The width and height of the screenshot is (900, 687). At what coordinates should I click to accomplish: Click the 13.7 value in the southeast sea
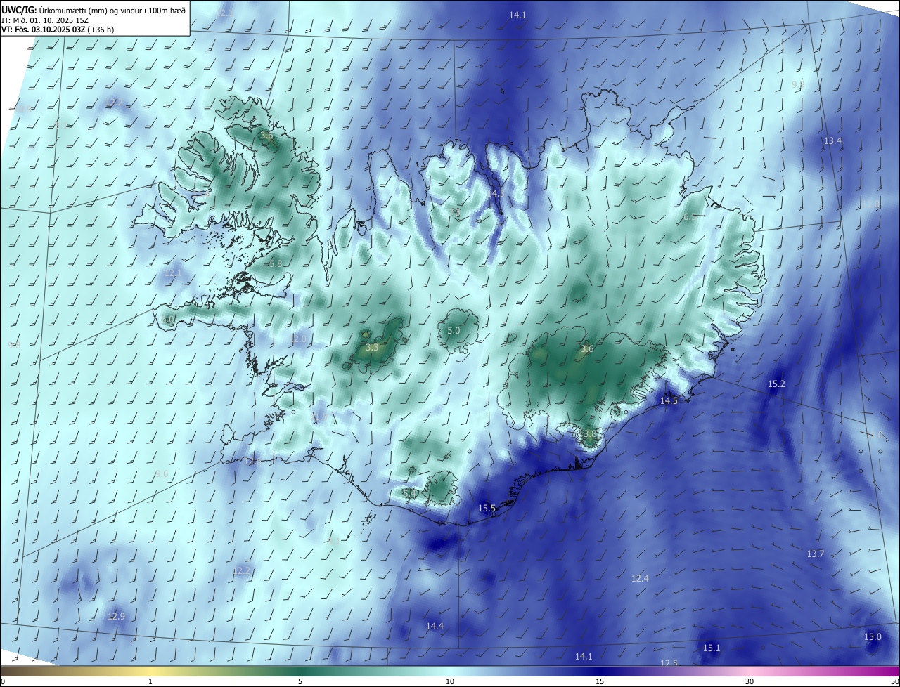point(815,554)
